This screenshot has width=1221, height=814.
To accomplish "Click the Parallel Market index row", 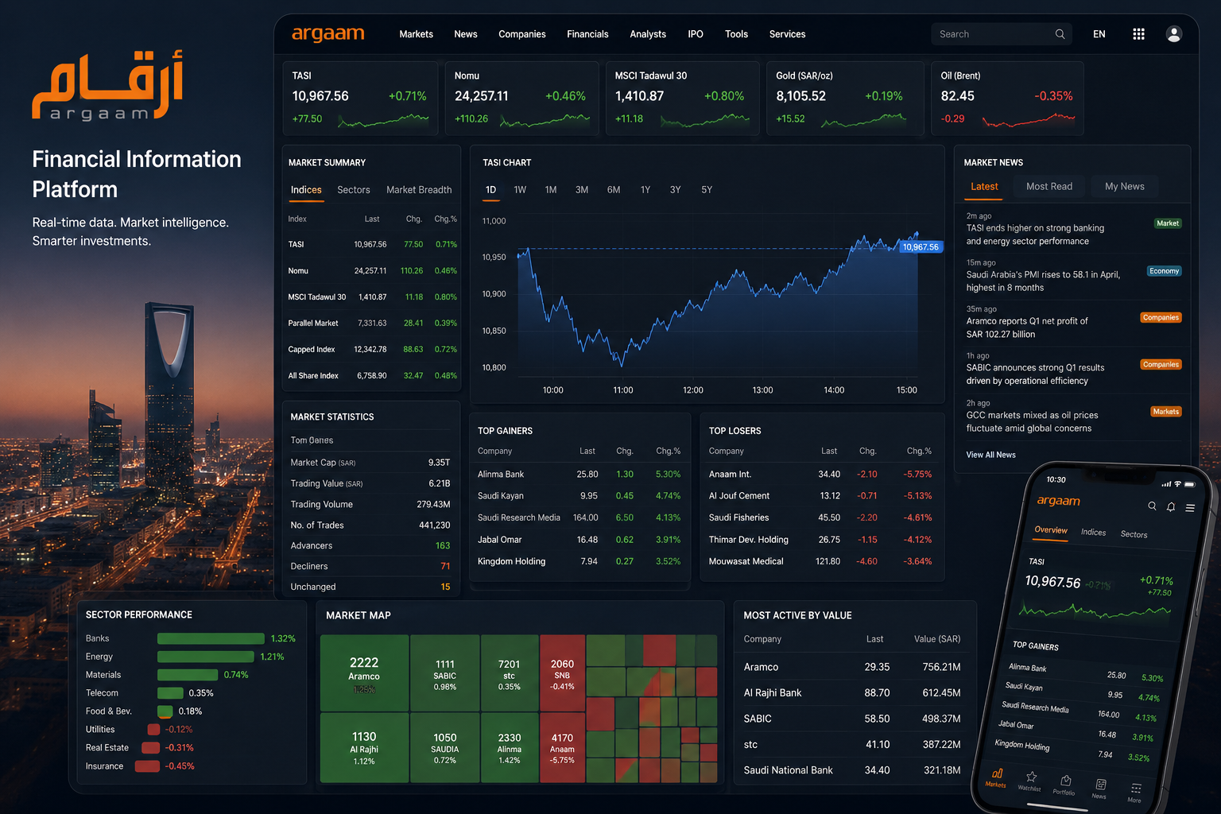I will pos(372,324).
